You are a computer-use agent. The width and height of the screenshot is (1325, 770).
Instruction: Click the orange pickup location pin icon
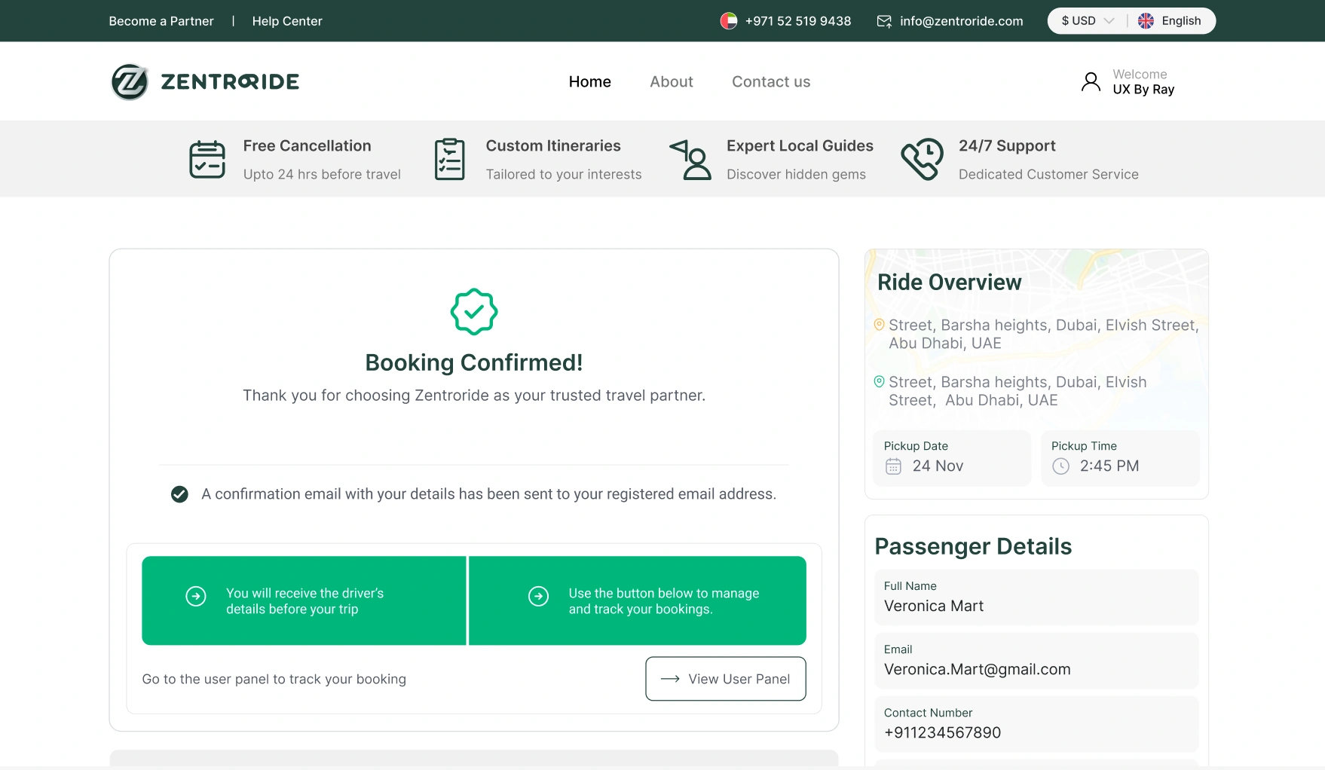[879, 325]
